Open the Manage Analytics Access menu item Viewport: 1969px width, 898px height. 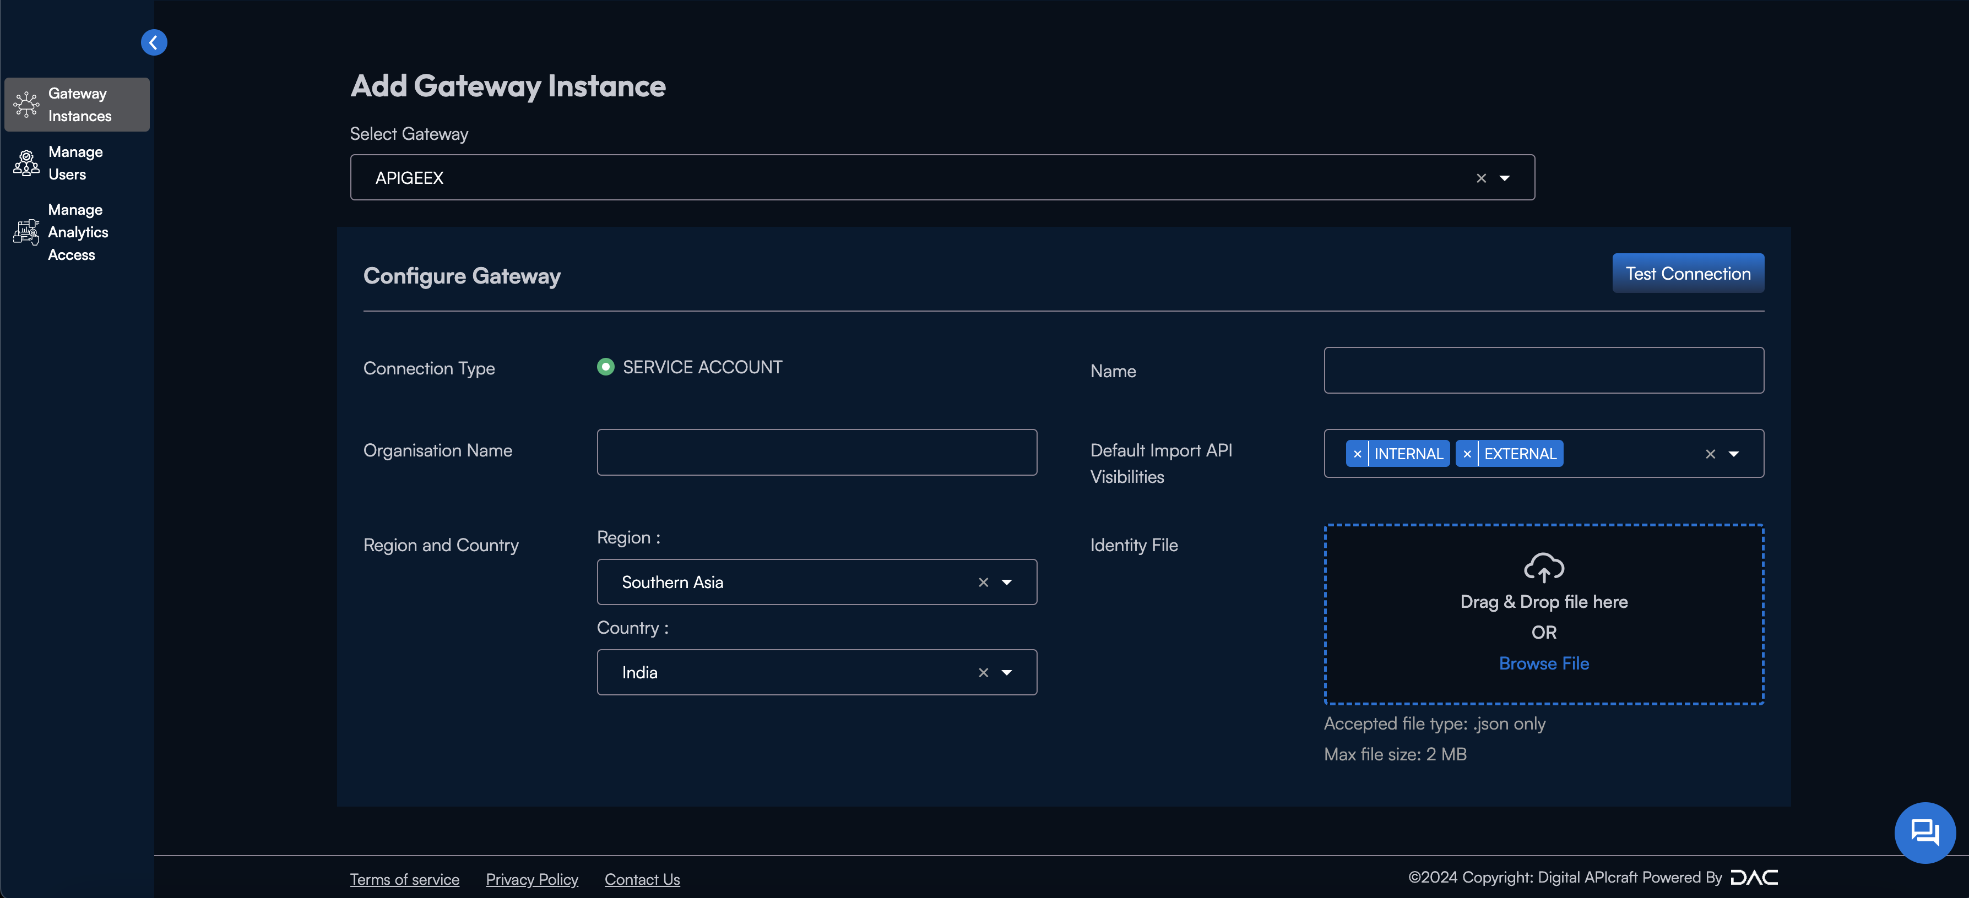pyautogui.click(x=77, y=232)
